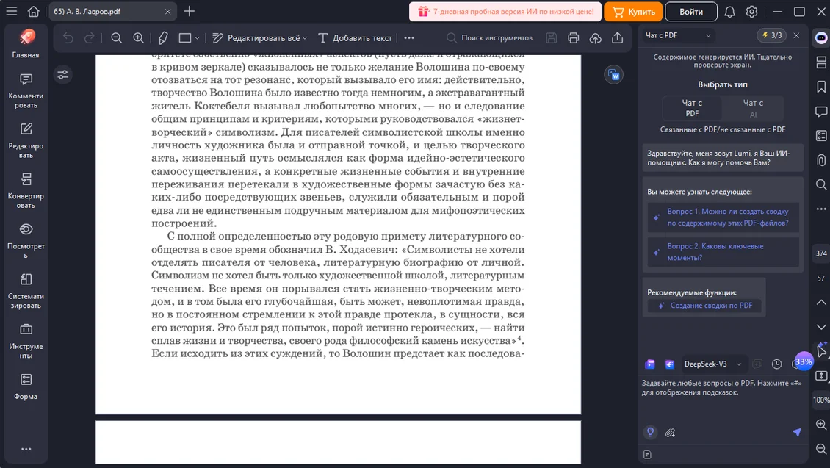
Task: Click suggested Вопрос 2 about key points
Action: click(723, 252)
